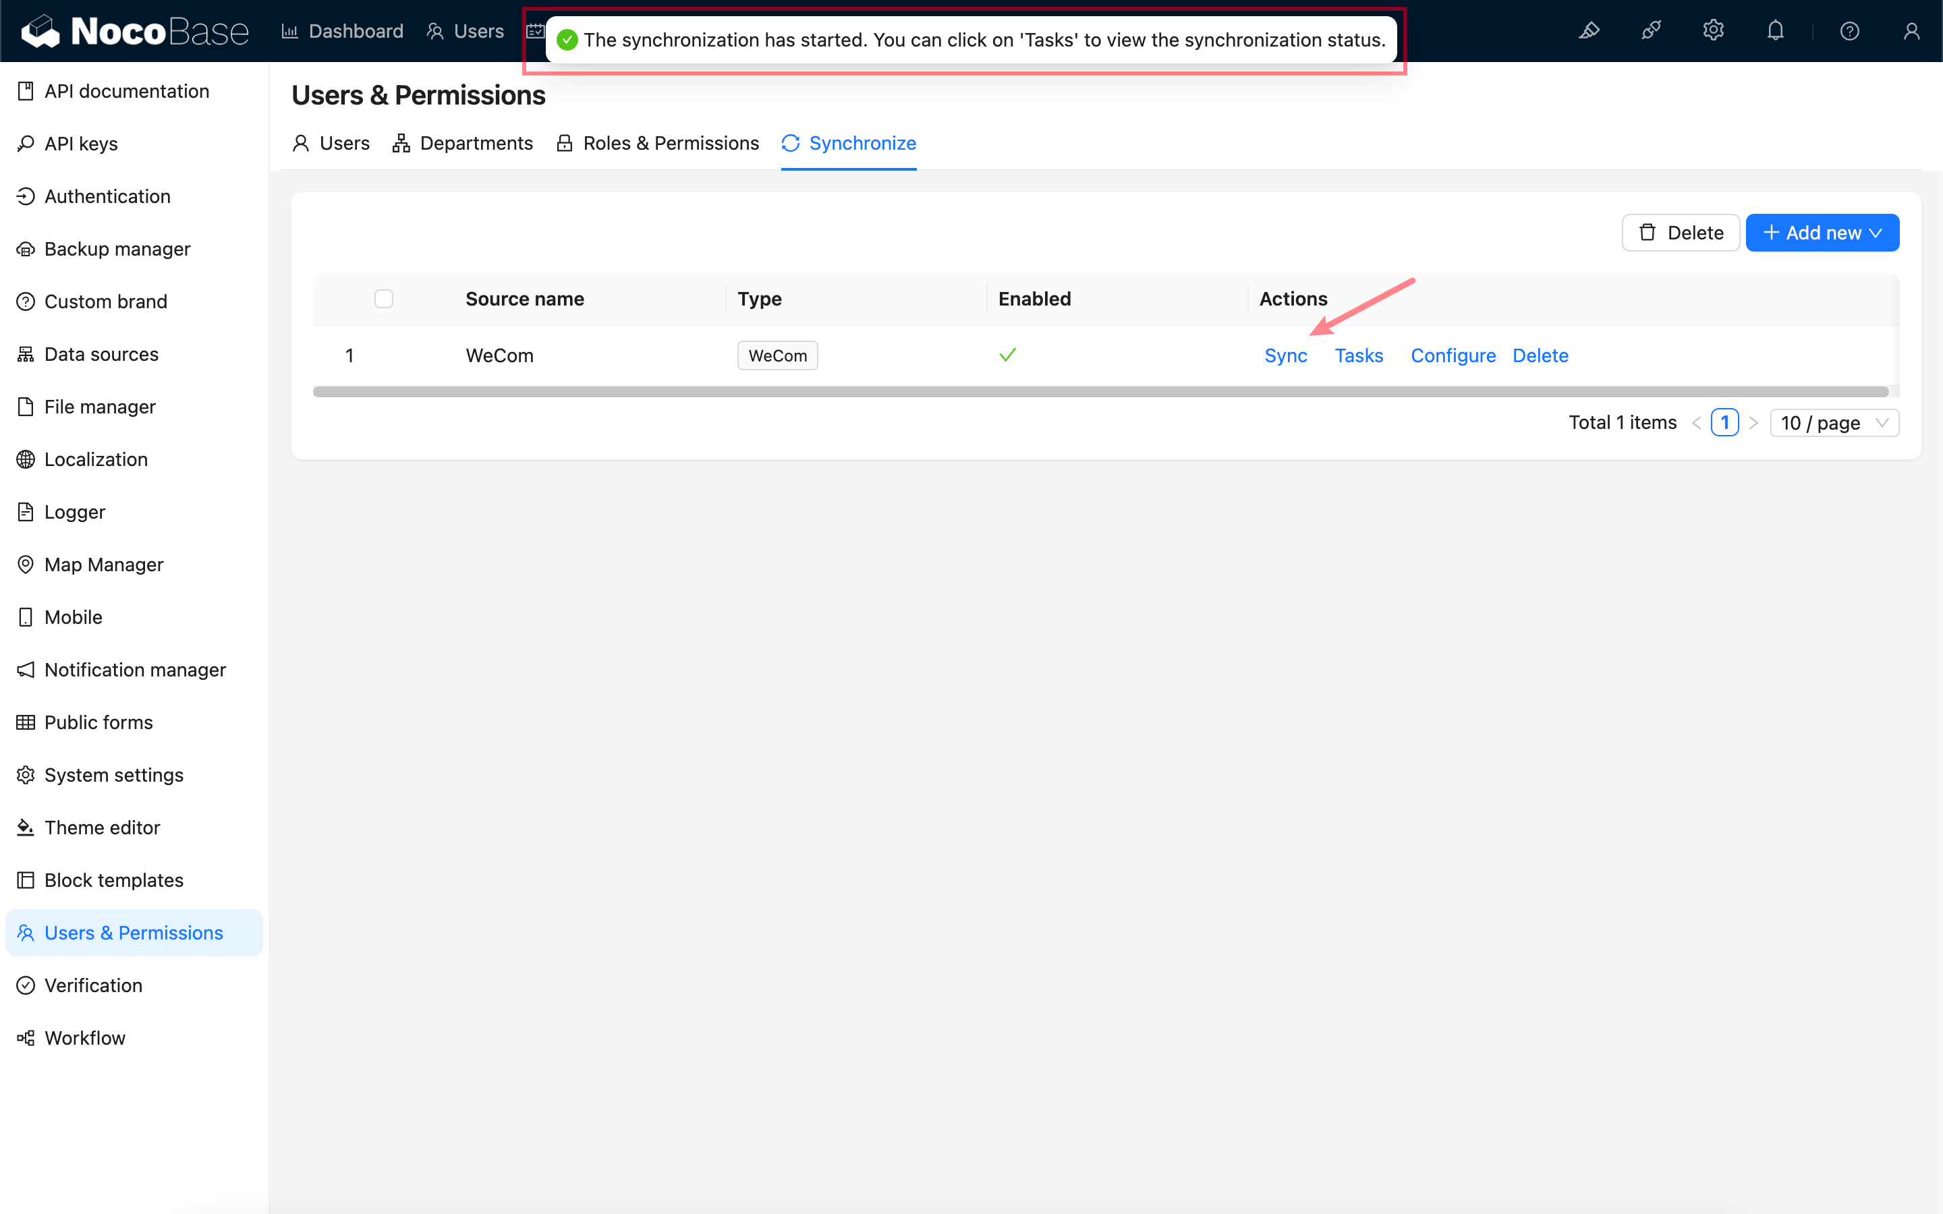Click the next page arrow
Viewport: 1943px width, 1214px height.
coord(1753,422)
